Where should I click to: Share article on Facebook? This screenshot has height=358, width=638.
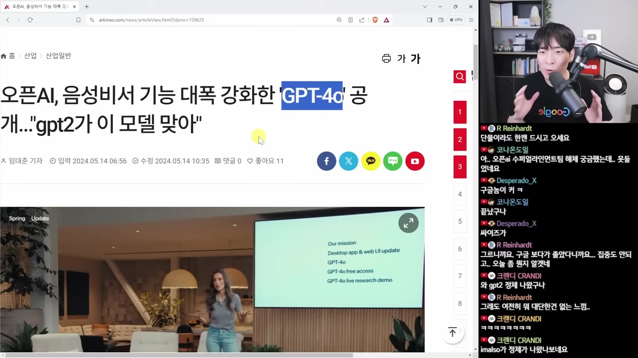point(327,161)
